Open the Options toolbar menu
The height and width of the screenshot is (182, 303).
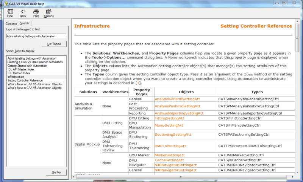pos(49,14)
